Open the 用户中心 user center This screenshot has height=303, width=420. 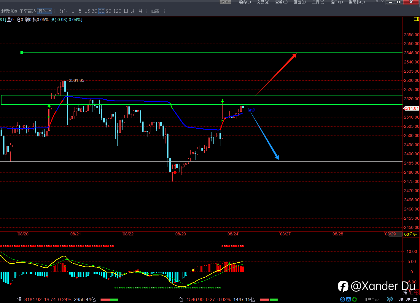[371, 299]
